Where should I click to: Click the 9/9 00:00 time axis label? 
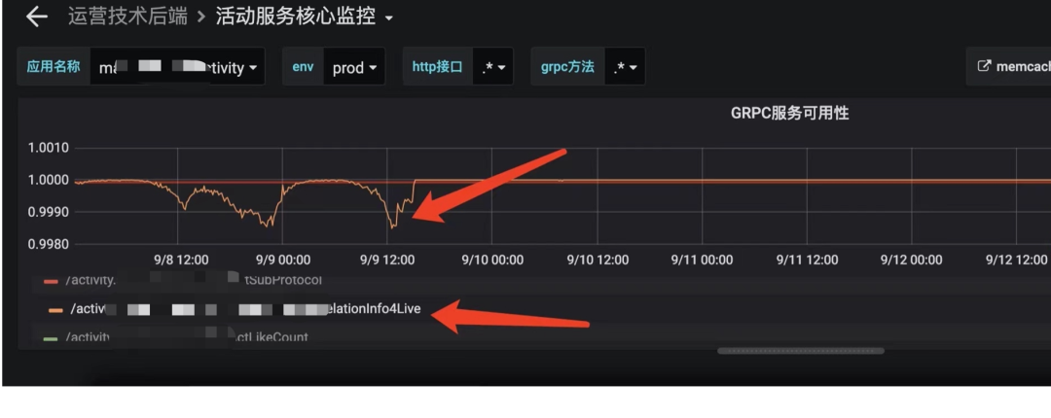tap(281, 260)
